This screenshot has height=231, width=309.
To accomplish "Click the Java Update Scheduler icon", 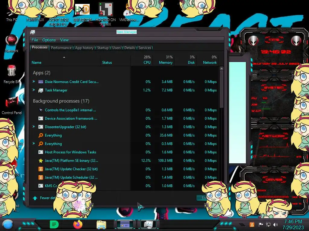I will click(41, 177).
